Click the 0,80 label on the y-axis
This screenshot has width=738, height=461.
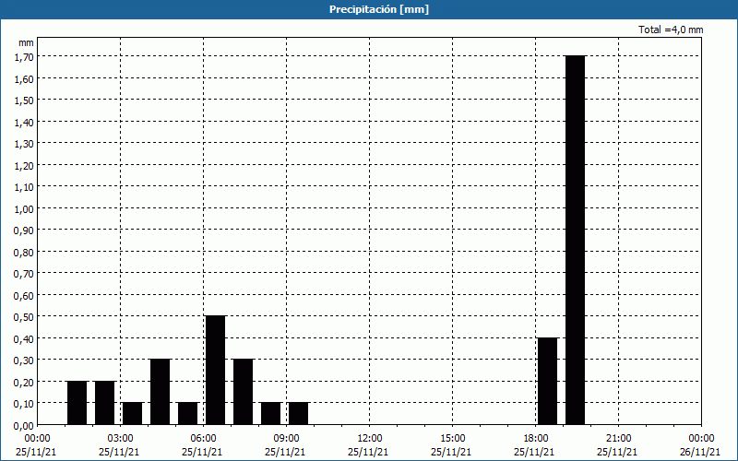click(25, 253)
